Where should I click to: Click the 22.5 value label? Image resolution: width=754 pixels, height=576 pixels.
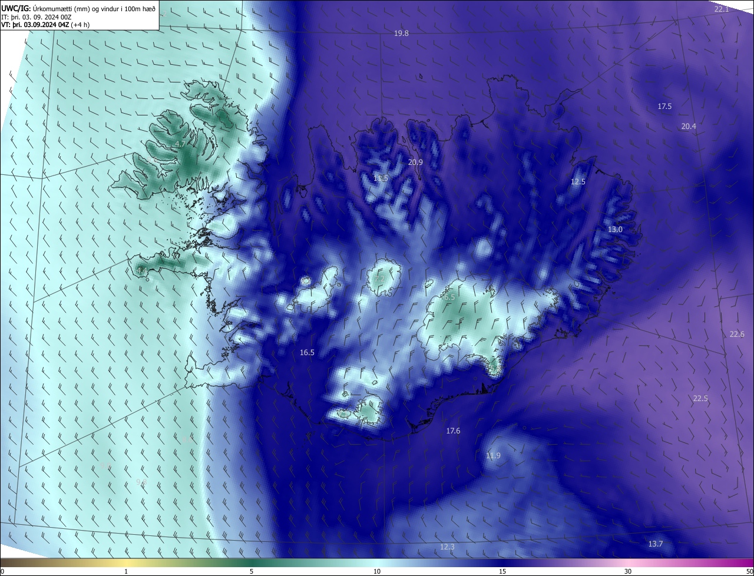(x=700, y=398)
